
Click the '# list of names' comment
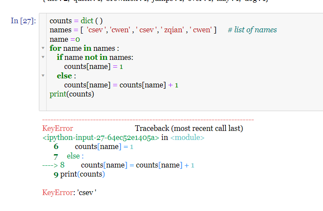[252, 30]
